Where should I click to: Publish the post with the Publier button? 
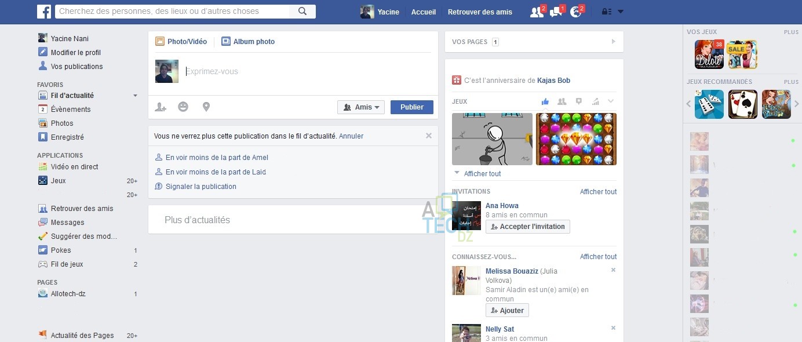[411, 107]
